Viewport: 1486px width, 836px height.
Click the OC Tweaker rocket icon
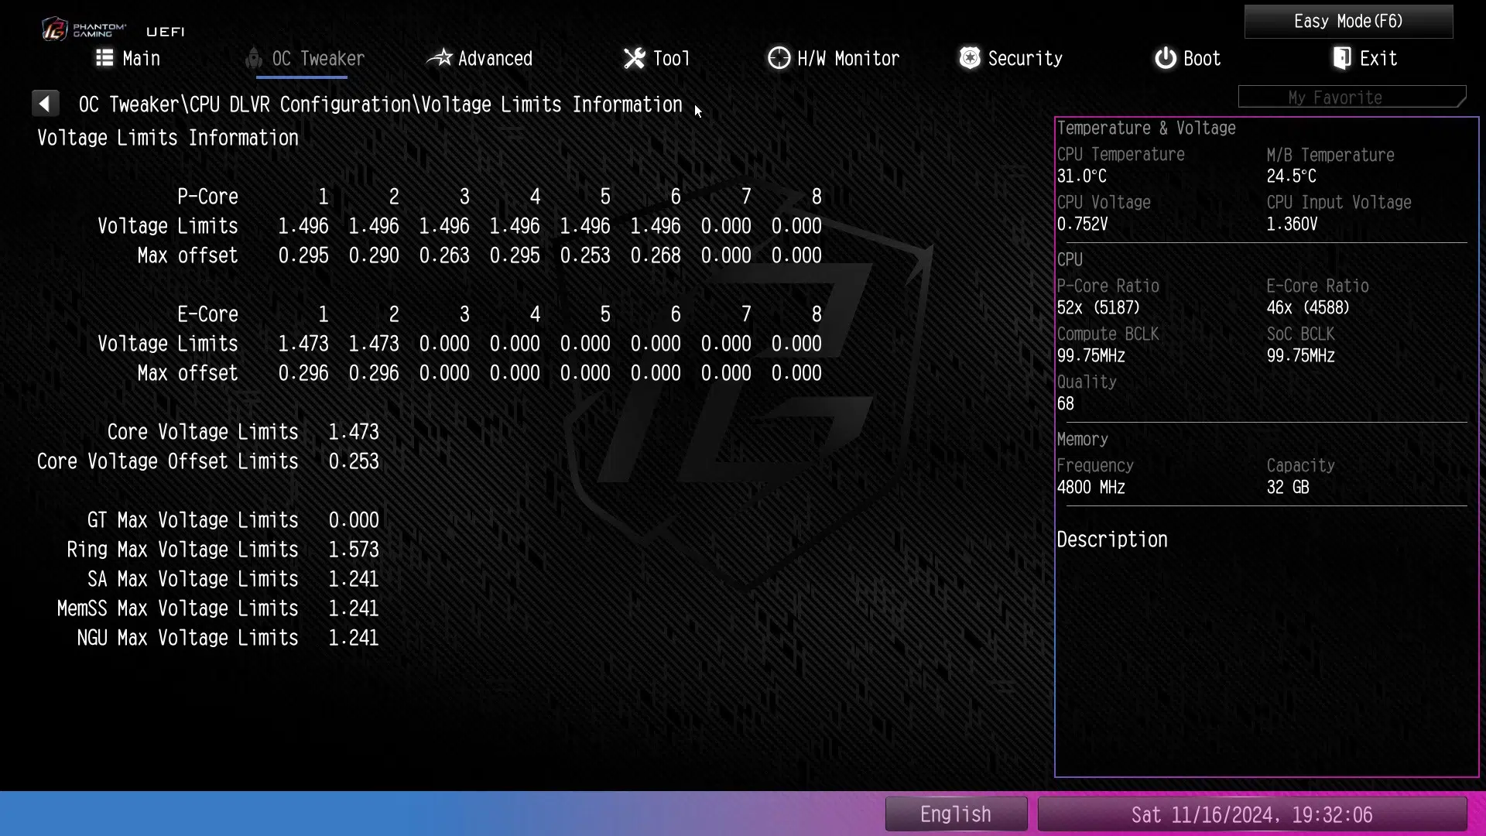[x=253, y=58]
